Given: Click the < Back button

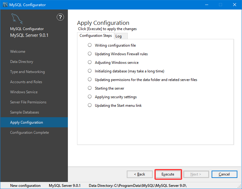Looking at the screenshot, I should tap(139, 174).
